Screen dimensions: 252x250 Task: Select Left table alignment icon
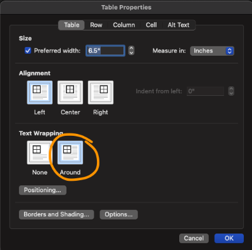(40, 93)
